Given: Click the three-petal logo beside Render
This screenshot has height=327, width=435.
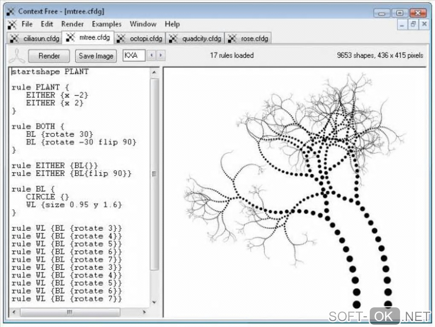Looking at the screenshot, I should (17, 55).
